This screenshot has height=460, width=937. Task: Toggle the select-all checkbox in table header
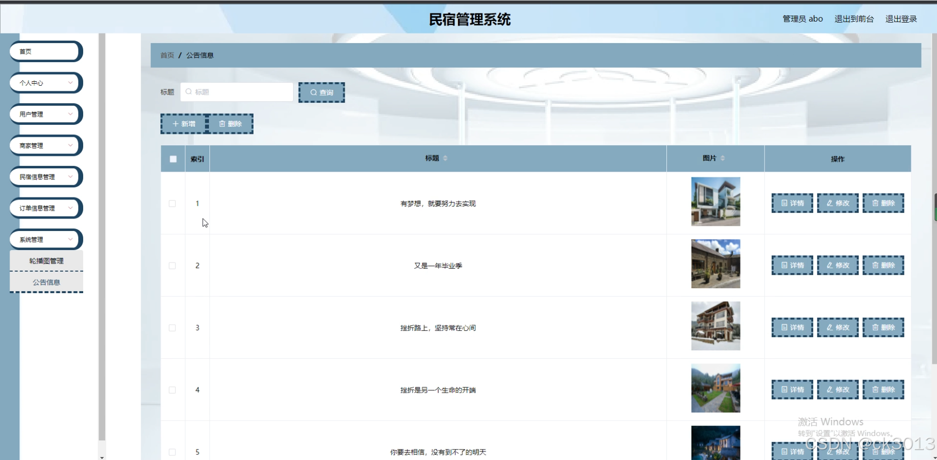[x=173, y=159]
